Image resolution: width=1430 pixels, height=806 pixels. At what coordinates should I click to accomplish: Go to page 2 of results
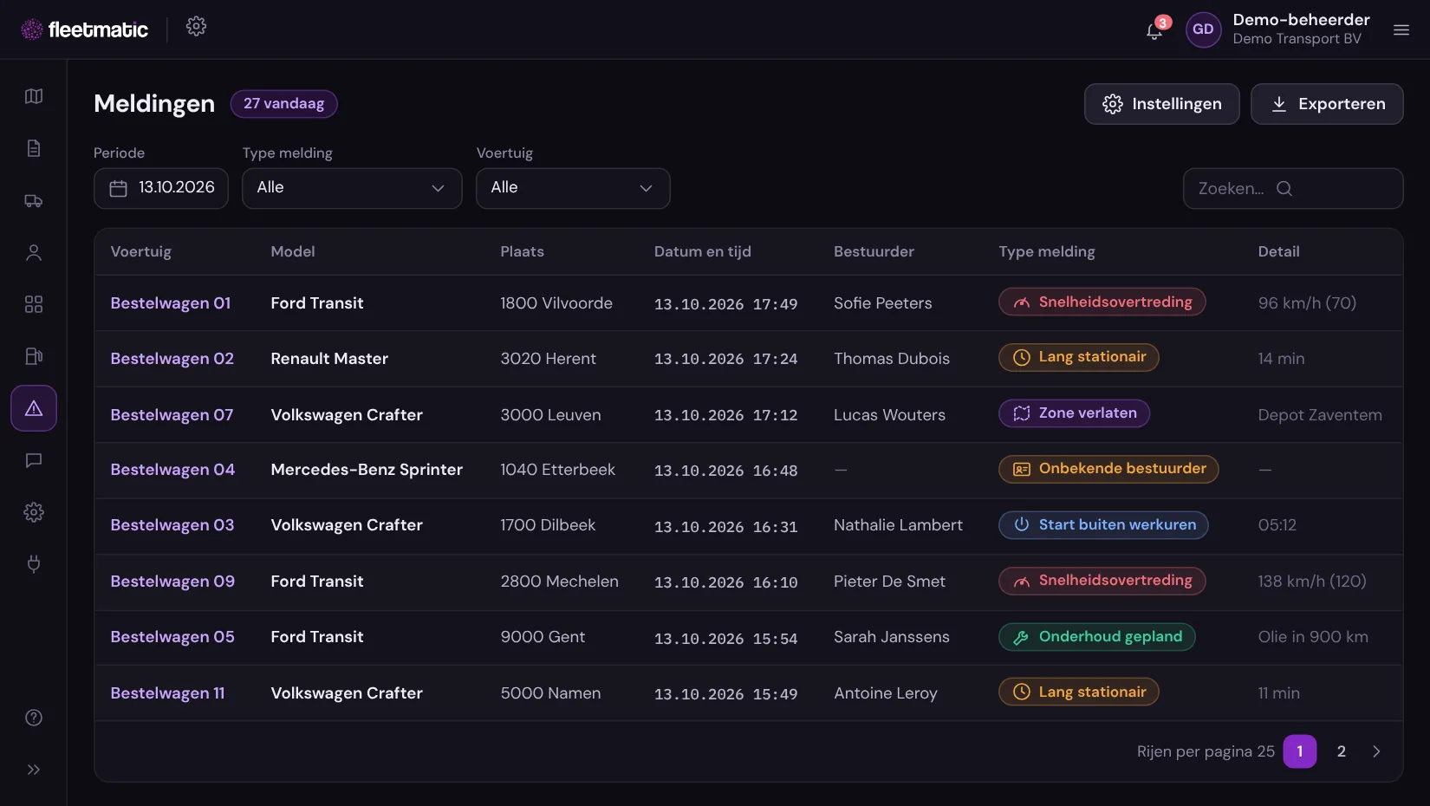[x=1342, y=751]
